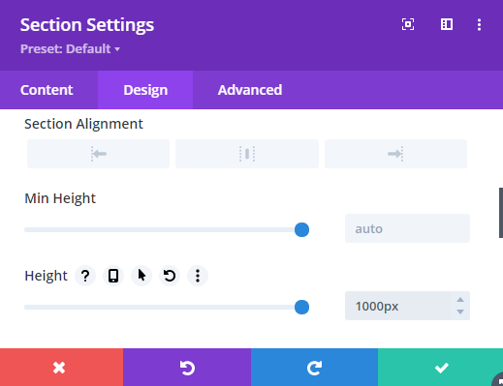The image size is (503, 386).
Task: Decrease Height with the stepper down arrow
Action: 460,312
